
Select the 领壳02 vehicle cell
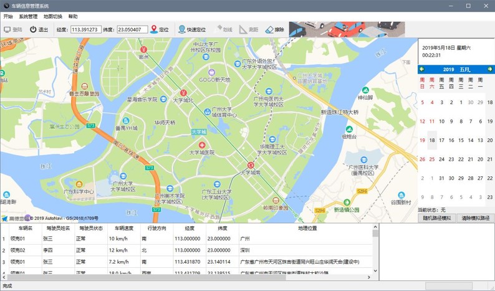click(x=26, y=250)
